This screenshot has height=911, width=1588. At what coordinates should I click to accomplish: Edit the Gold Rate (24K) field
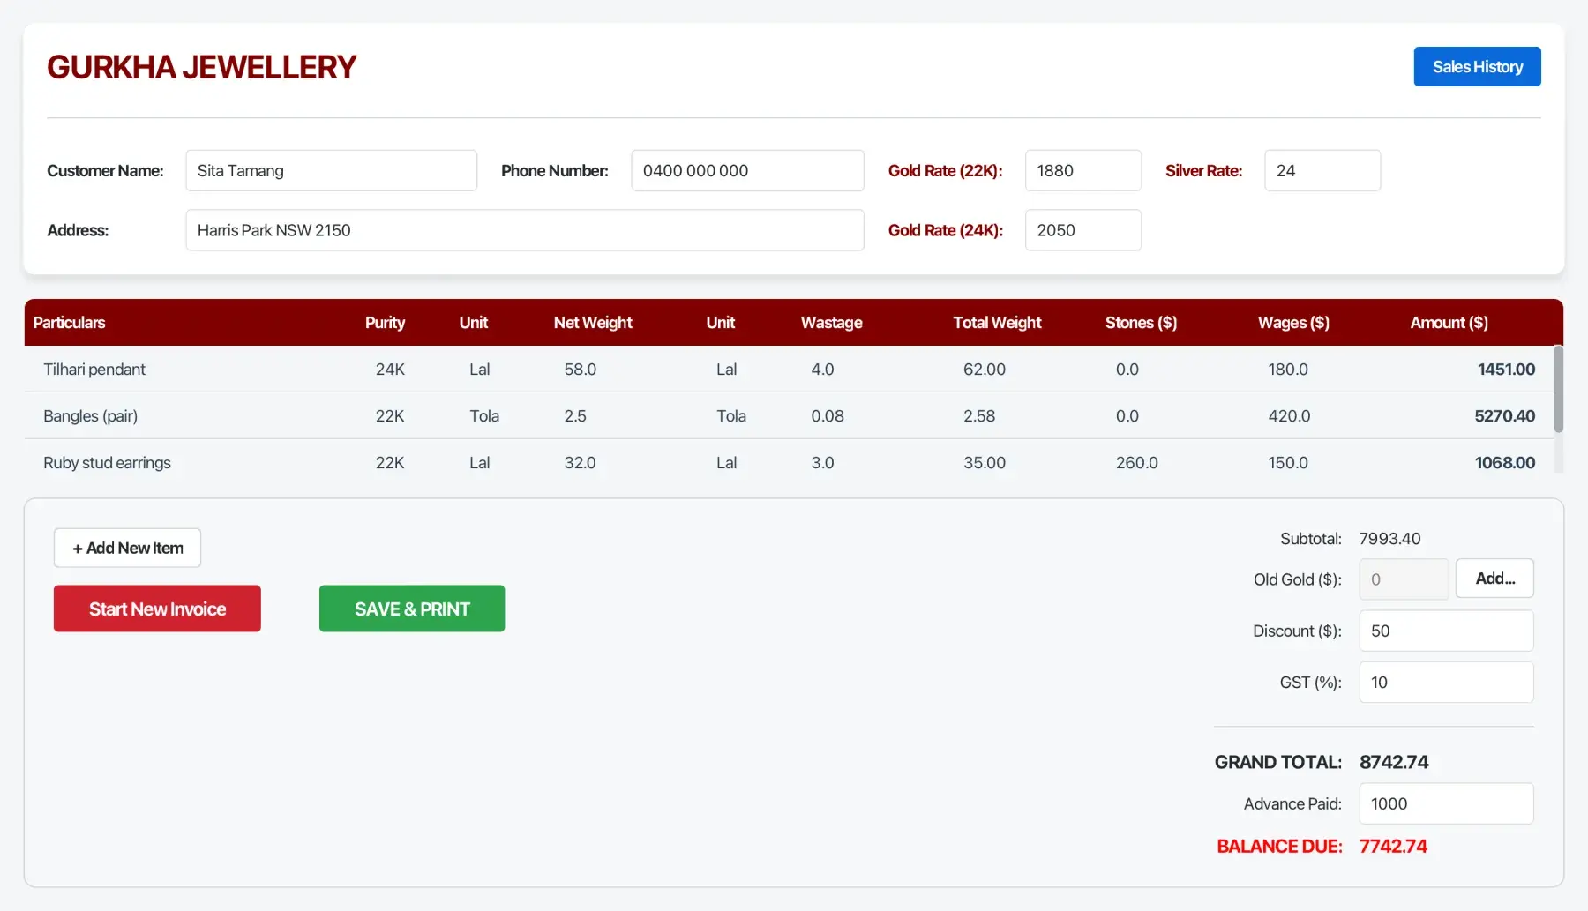[x=1082, y=230]
